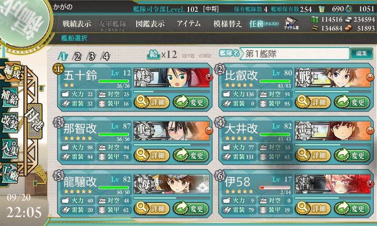Click the 編集 fleet name edit button

tap(361, 54)
